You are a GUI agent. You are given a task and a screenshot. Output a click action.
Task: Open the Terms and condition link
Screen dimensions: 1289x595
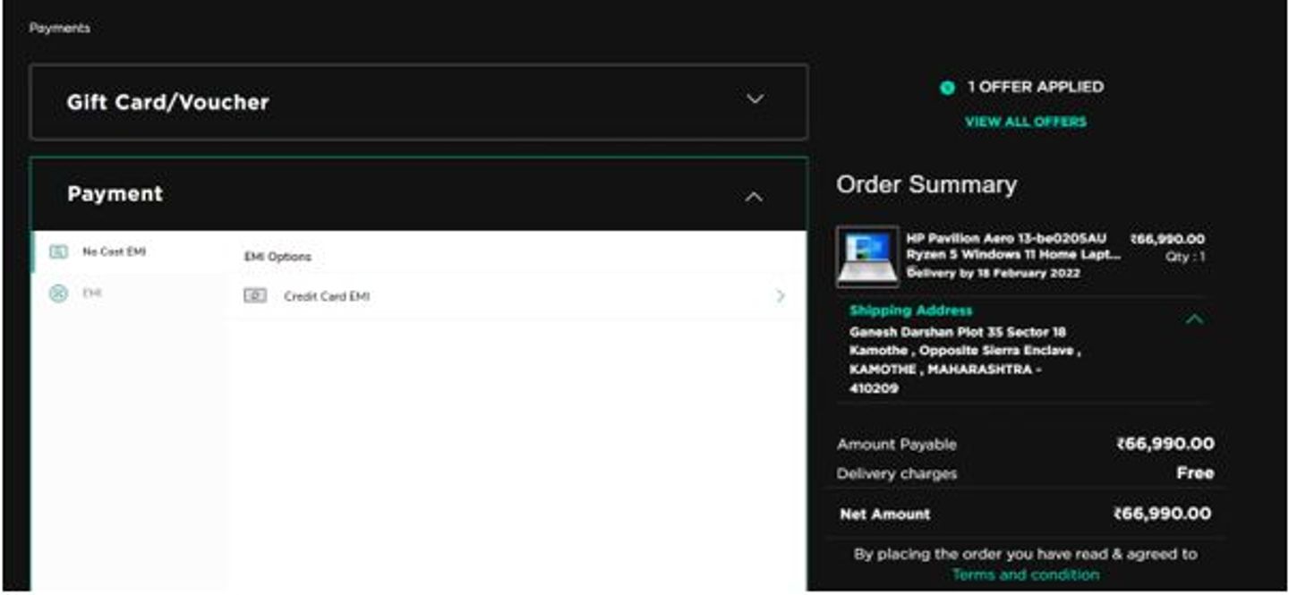click(x=1025, y=574)
